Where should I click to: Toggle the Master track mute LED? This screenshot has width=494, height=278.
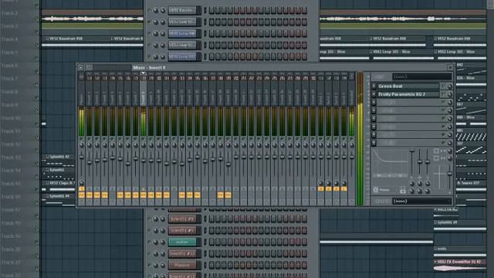click(x=81, y=138)
